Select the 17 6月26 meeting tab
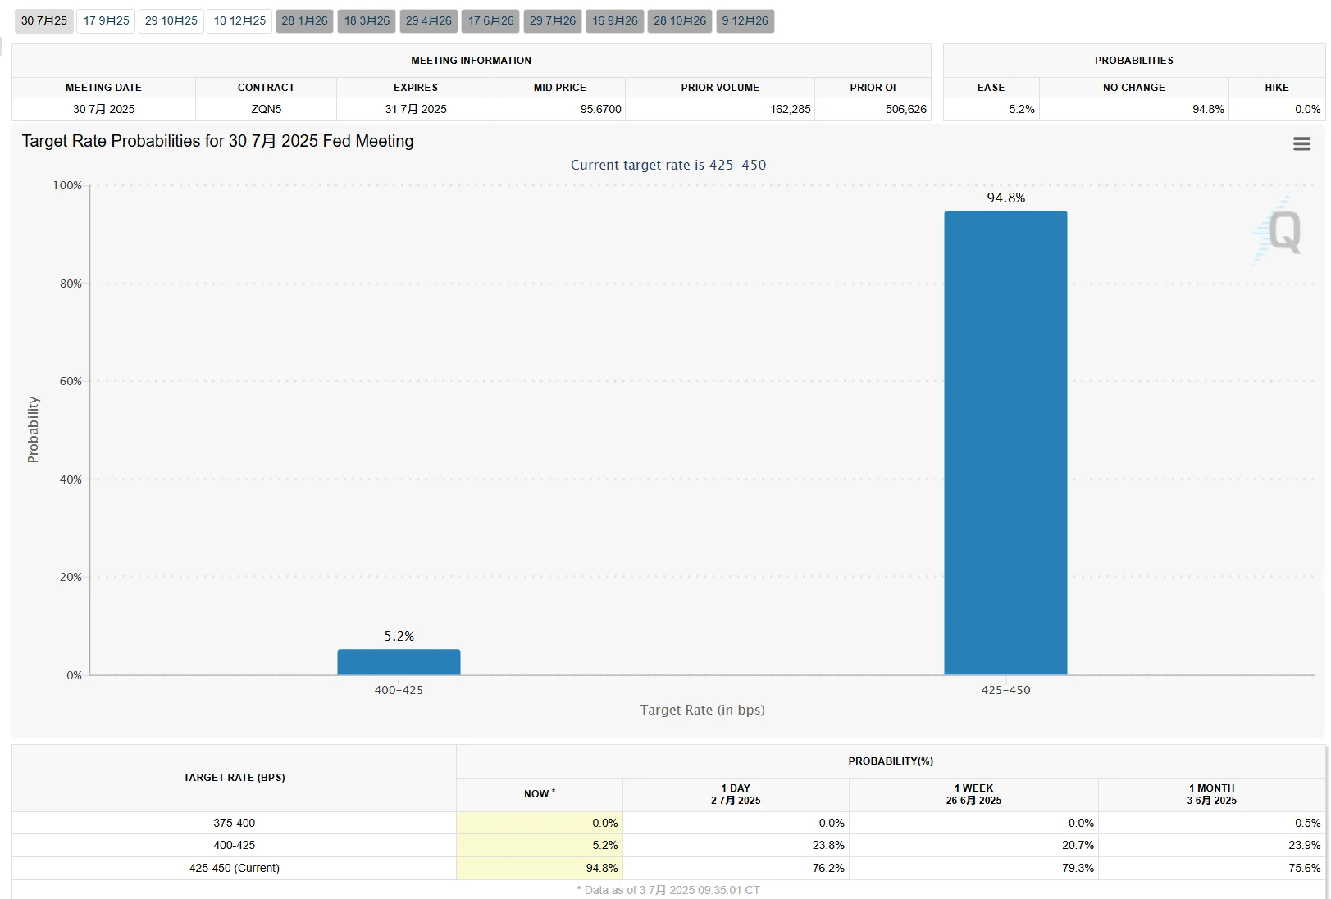This screenshot has width=1331, height=899. [490, 20]
